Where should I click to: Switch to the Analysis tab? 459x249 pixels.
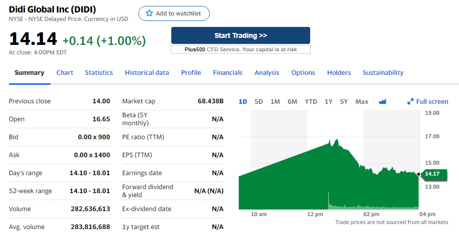click(267, 72)
